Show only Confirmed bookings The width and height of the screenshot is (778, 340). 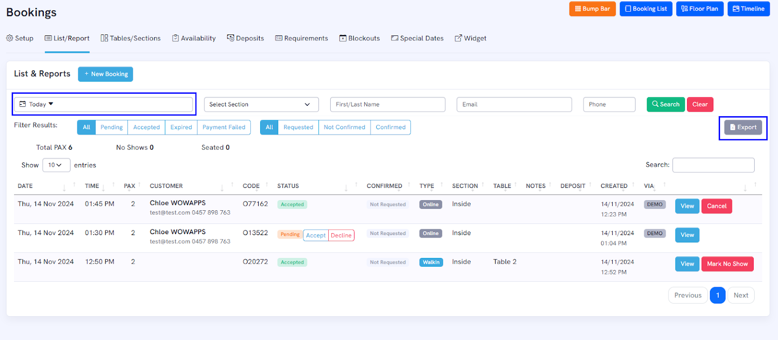[390, 127]
